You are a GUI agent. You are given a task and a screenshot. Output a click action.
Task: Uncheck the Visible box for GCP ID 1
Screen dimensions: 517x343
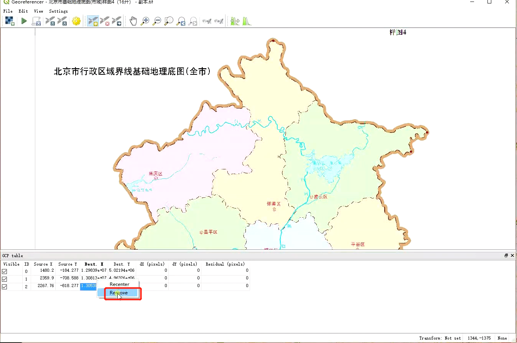pyautogui.click(x=5, y=279)
